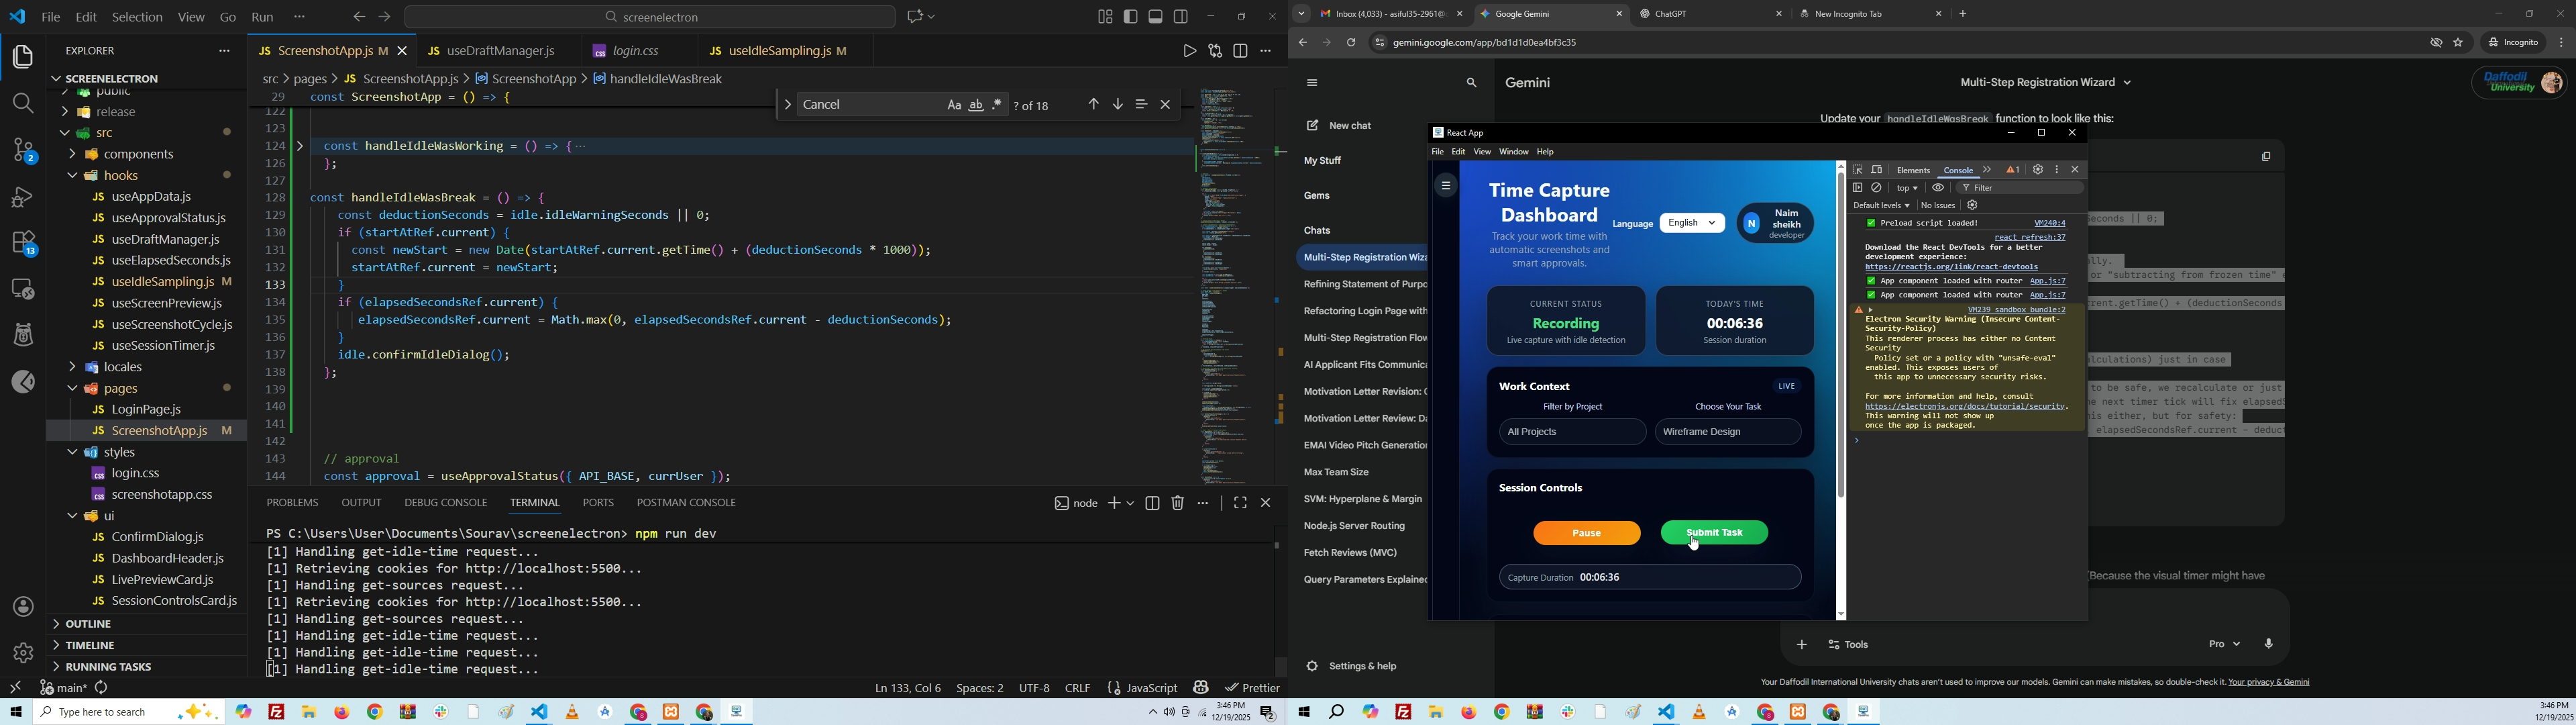Click the Run and Debug icon
This screenshot has height=725, width=2576.
23,197
